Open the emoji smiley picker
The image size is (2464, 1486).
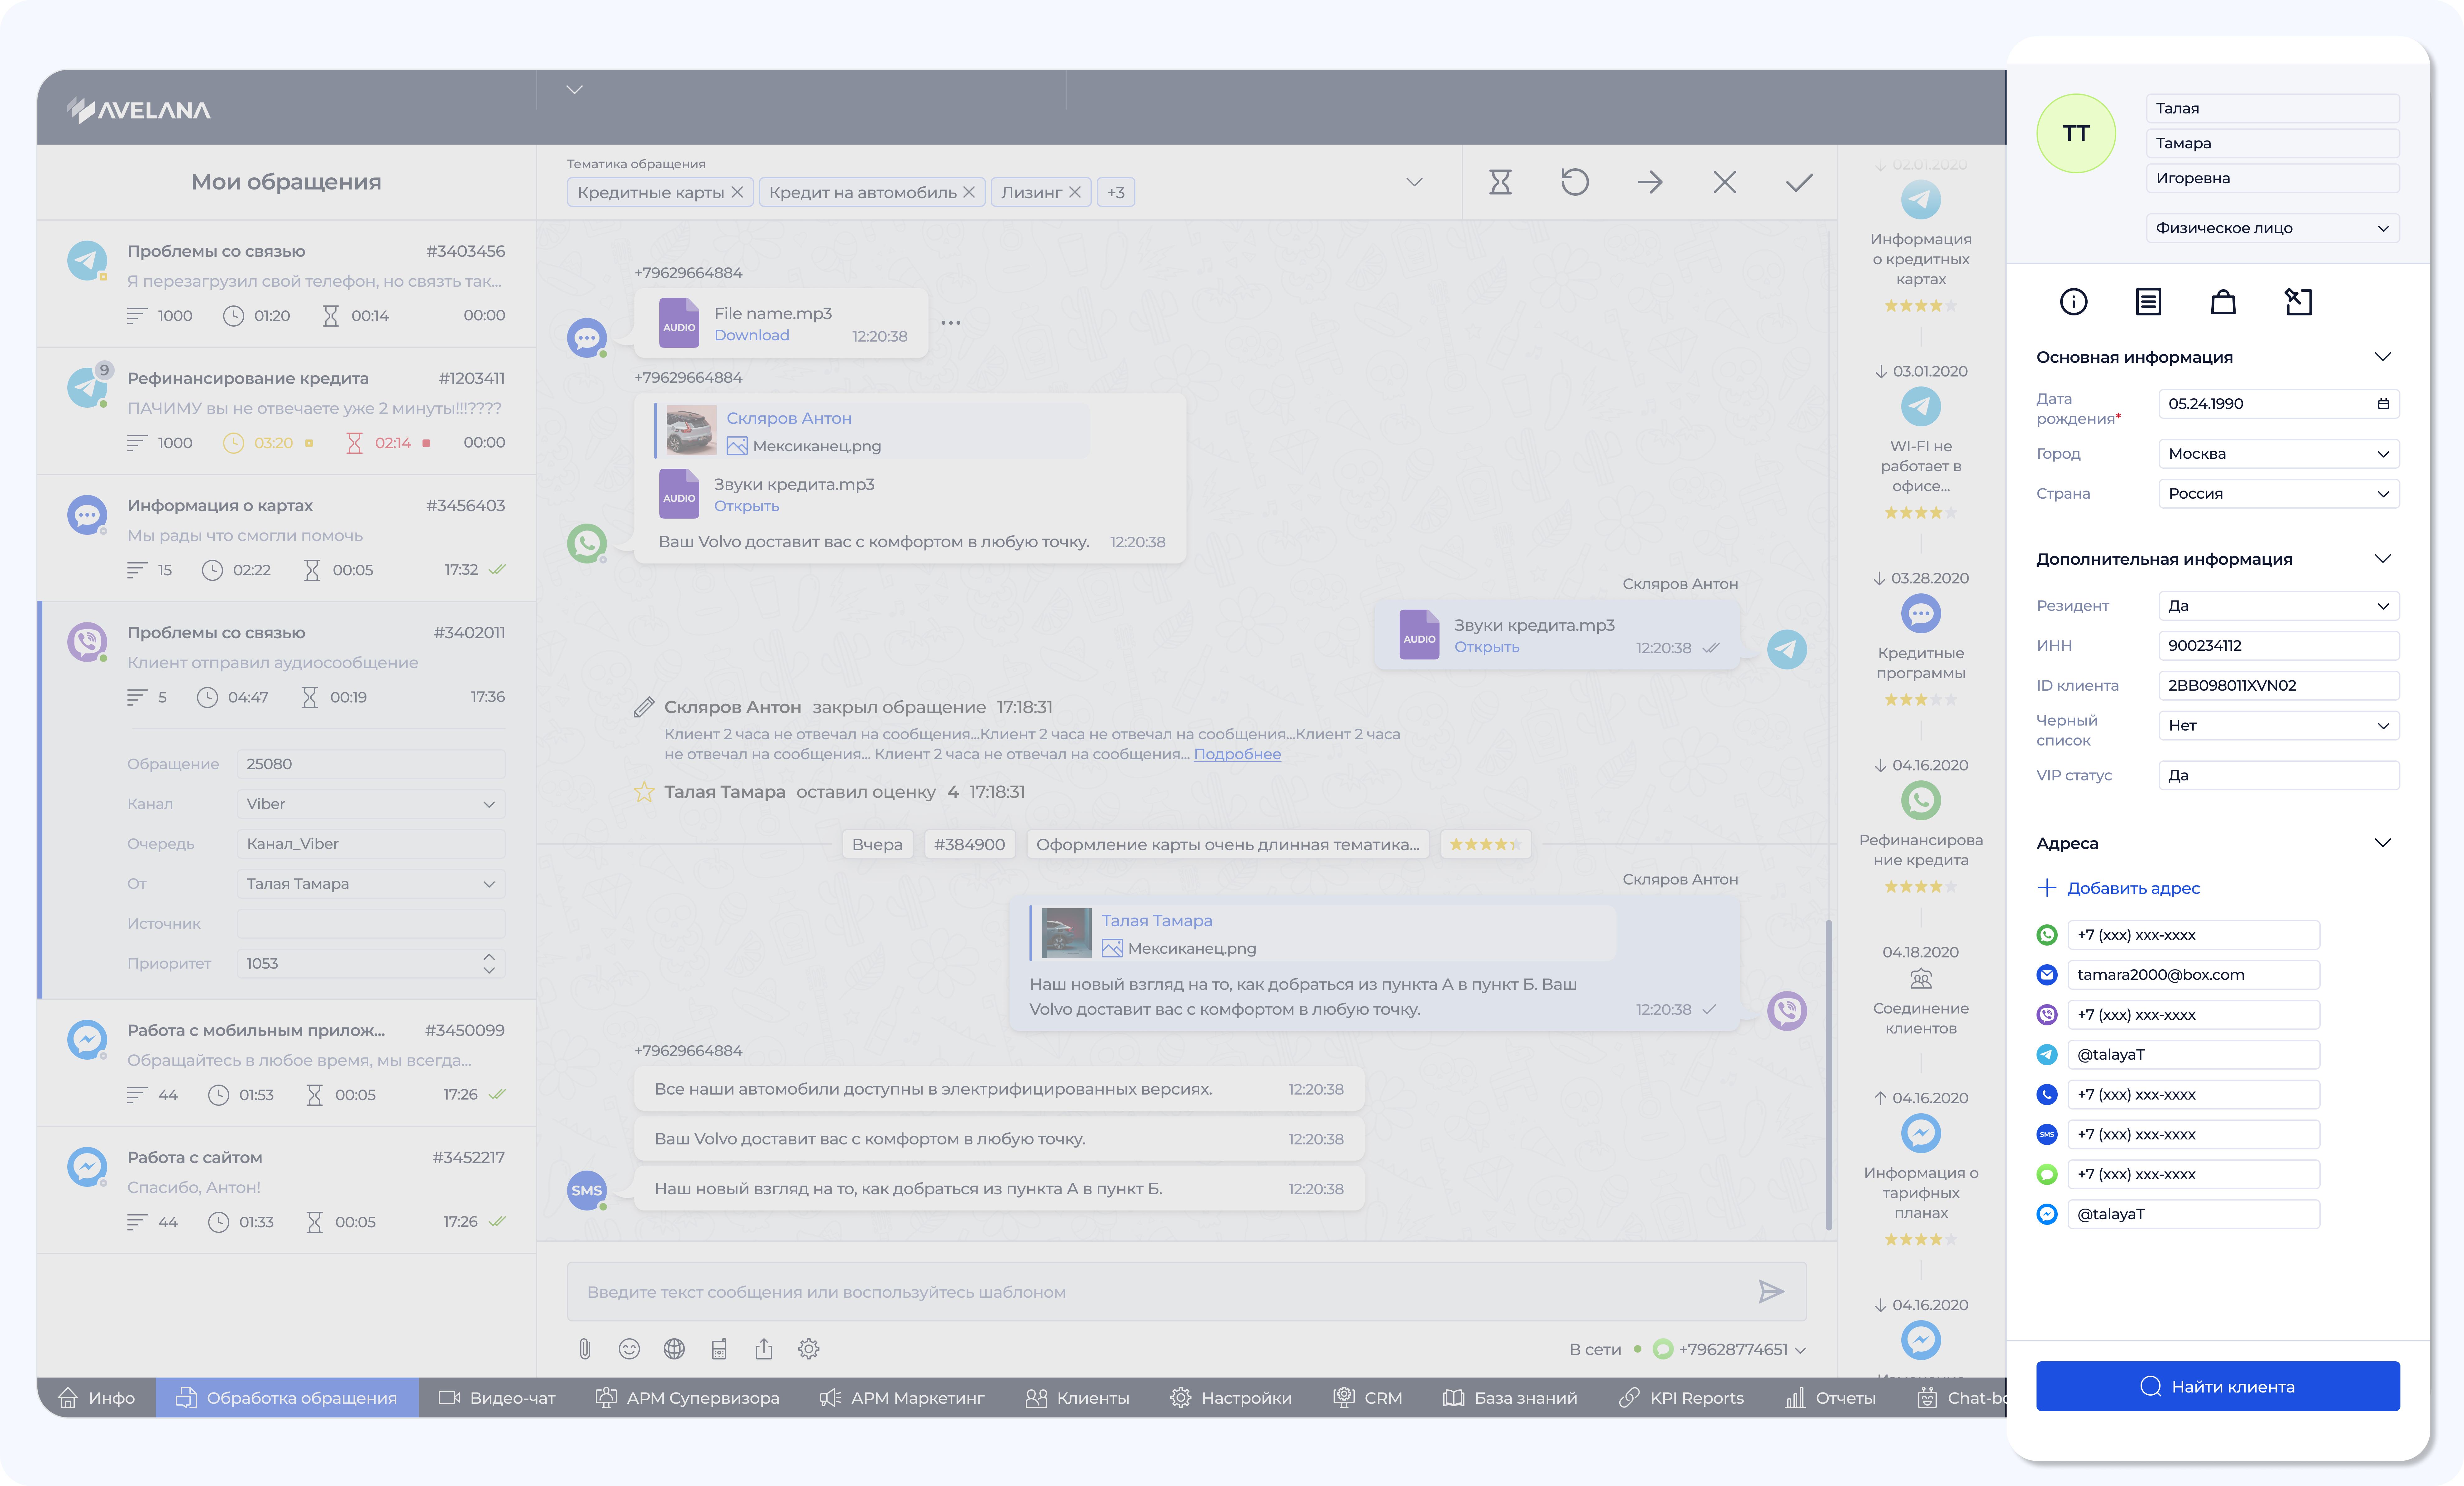click(x=629, y=1349)
